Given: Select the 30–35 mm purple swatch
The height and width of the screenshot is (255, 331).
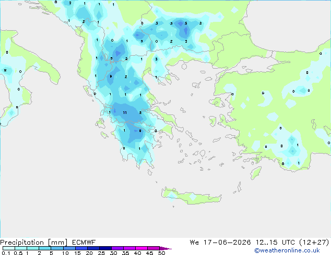Looking at the screenshot, I should click(x=117, y=248).
